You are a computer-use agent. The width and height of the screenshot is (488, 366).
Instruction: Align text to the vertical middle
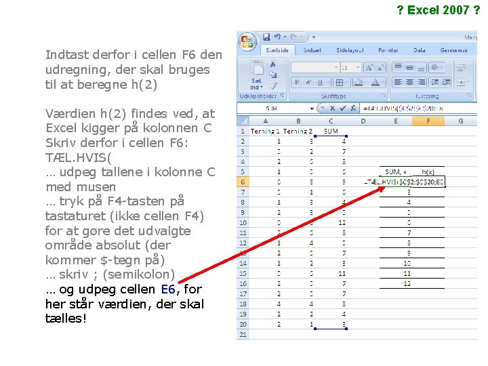click(x=409, y=67)
